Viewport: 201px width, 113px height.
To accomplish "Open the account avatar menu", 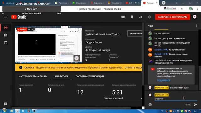I will pyautogui.click(x=195, y=17).
